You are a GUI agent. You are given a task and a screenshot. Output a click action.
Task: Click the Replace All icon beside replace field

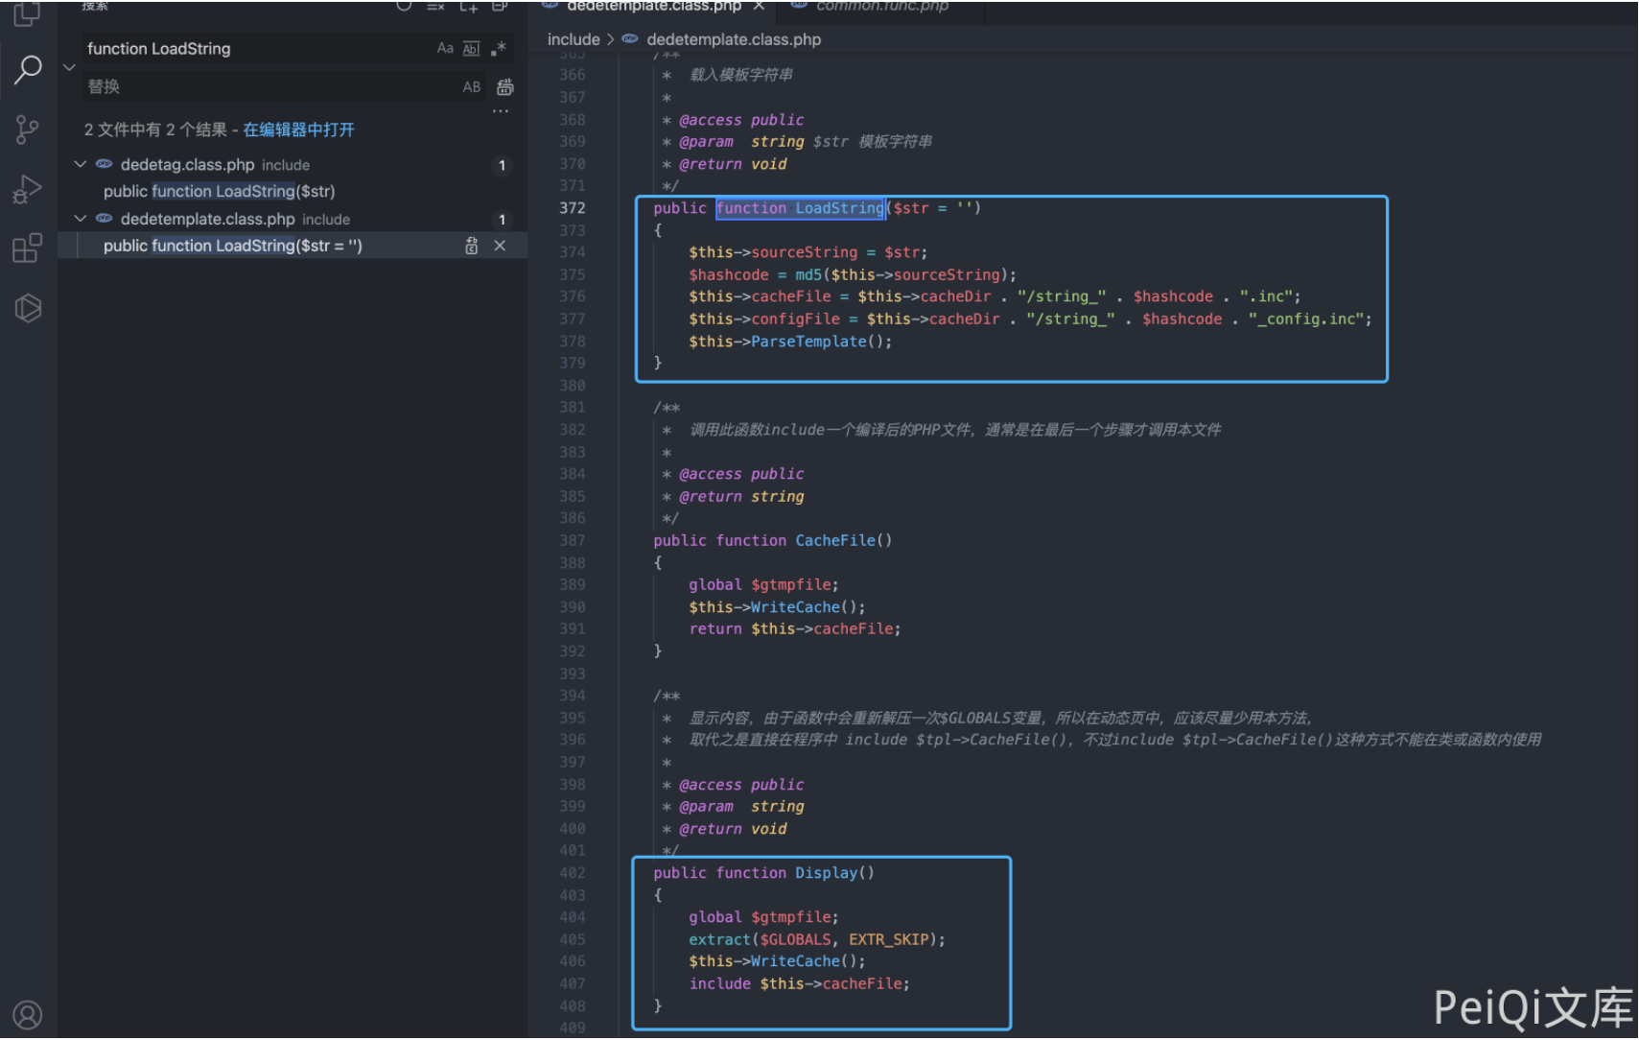(x=504, y=87)
